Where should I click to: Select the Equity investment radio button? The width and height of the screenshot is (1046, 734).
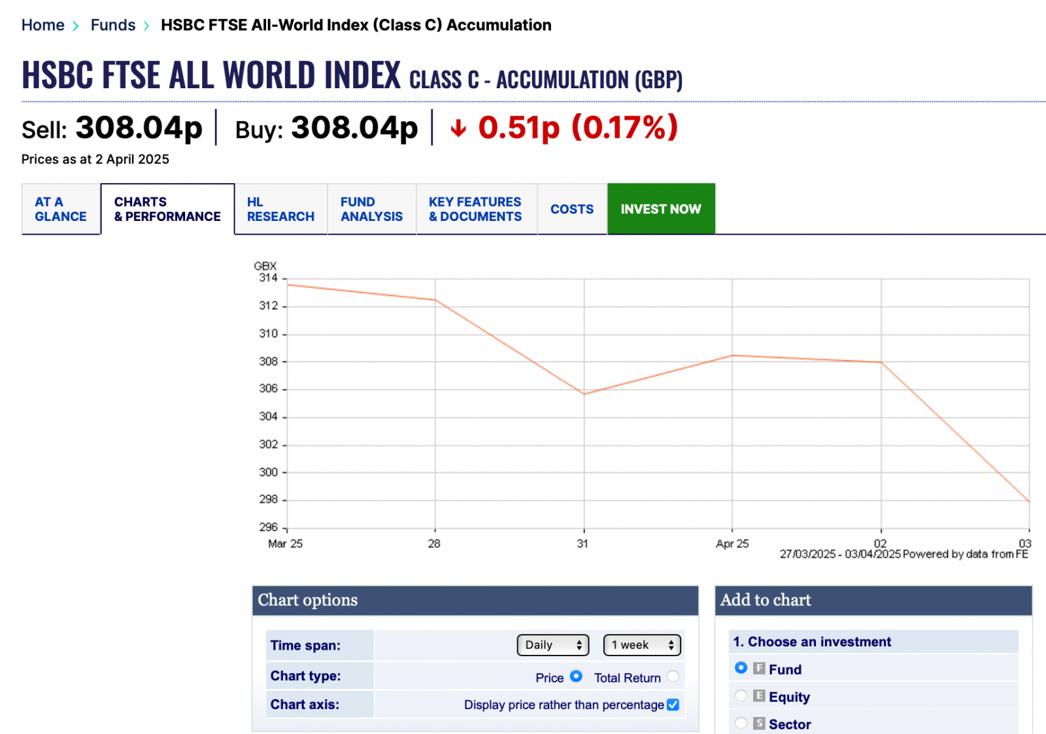(741, 695)
